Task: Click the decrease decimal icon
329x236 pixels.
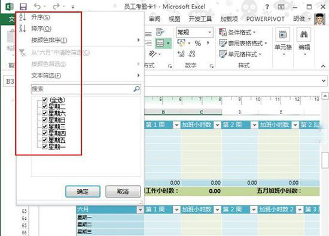Action: [192, 54]
